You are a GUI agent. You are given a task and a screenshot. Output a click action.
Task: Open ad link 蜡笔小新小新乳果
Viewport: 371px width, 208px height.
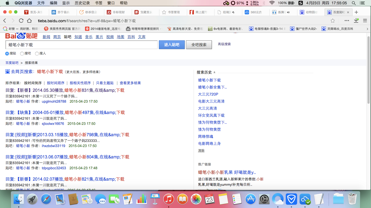tap(227, 172)
